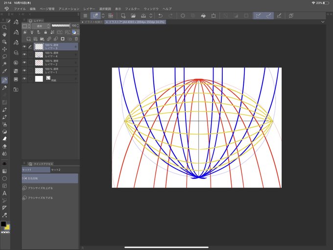Open the フィルター menu
The width and height of the screenshot is (333, 250).
click(132, 9)
